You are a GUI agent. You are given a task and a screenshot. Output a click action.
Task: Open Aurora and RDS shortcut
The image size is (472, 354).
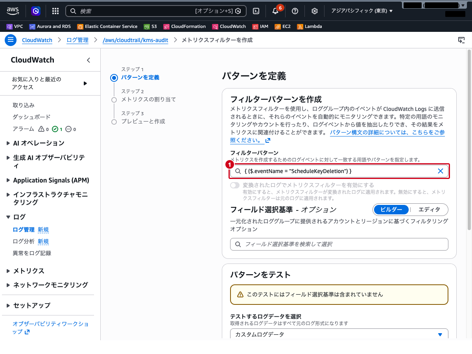pos(50,26)
